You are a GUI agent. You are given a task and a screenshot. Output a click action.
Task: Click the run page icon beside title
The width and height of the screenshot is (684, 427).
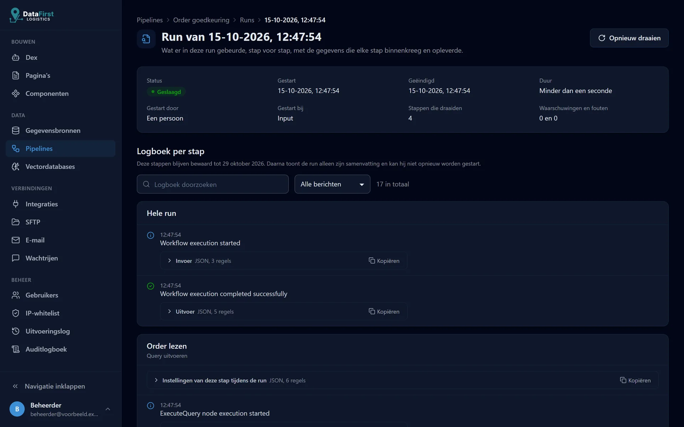point(146,39)
